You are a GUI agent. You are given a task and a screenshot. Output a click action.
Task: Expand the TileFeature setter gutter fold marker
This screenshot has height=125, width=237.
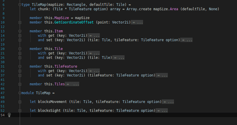point(20,75)
